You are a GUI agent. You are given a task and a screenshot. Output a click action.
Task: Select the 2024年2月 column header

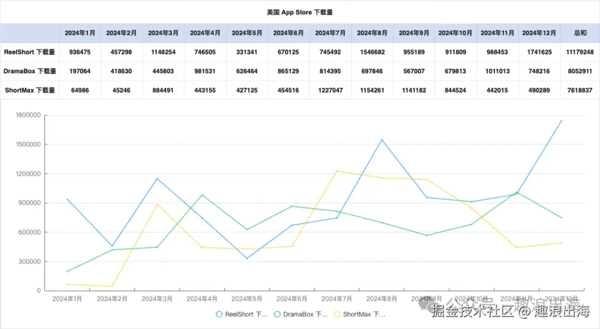tap(121, 33)
